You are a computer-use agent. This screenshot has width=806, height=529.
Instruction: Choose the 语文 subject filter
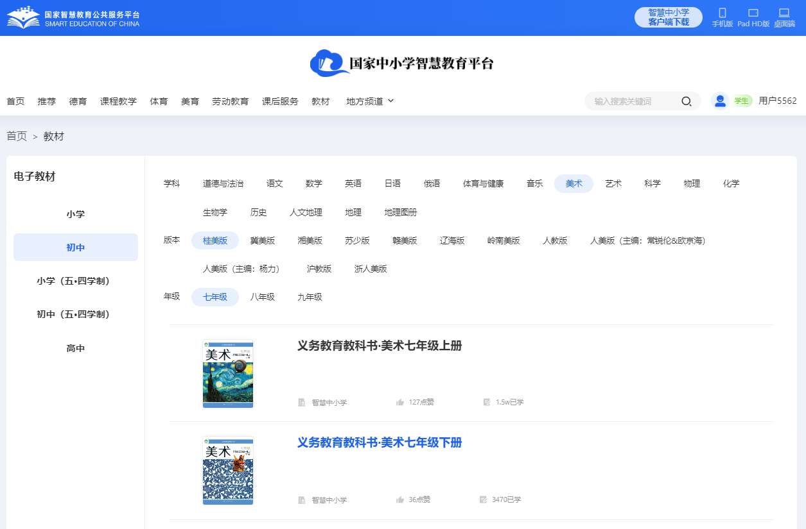(x=275, y=183)
